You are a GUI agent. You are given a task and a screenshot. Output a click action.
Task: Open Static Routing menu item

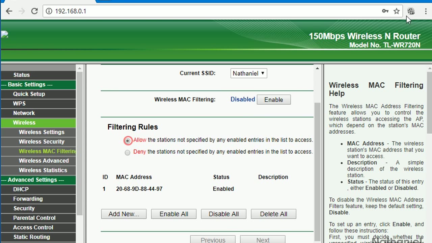[x=38, y=237]
